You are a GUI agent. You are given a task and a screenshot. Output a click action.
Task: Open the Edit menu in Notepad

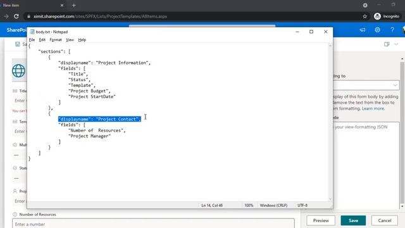tap(42, 40)
